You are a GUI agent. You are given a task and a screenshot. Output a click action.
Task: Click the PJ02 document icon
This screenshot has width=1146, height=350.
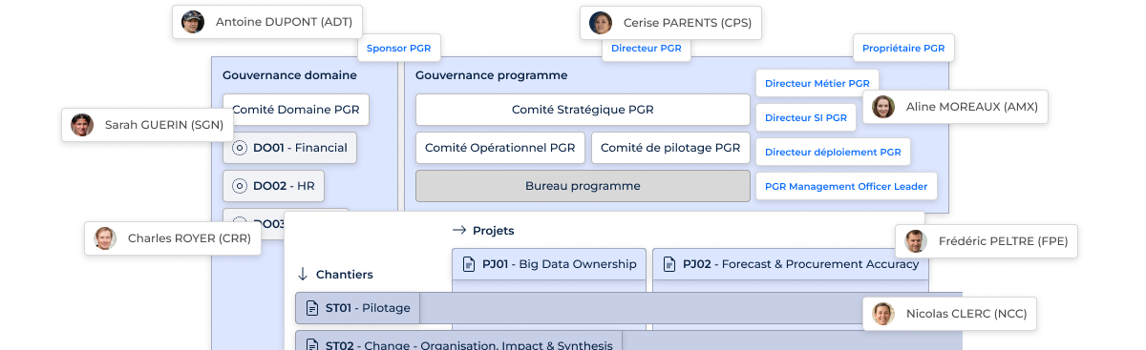668,264
